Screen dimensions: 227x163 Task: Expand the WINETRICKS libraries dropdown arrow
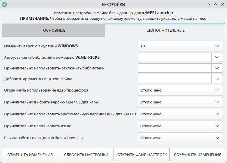point(217,57)
